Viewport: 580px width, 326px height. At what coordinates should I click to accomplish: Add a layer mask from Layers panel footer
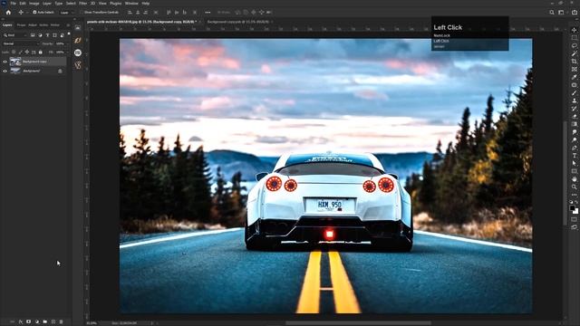pyautogui.click(x=28, y=321)
